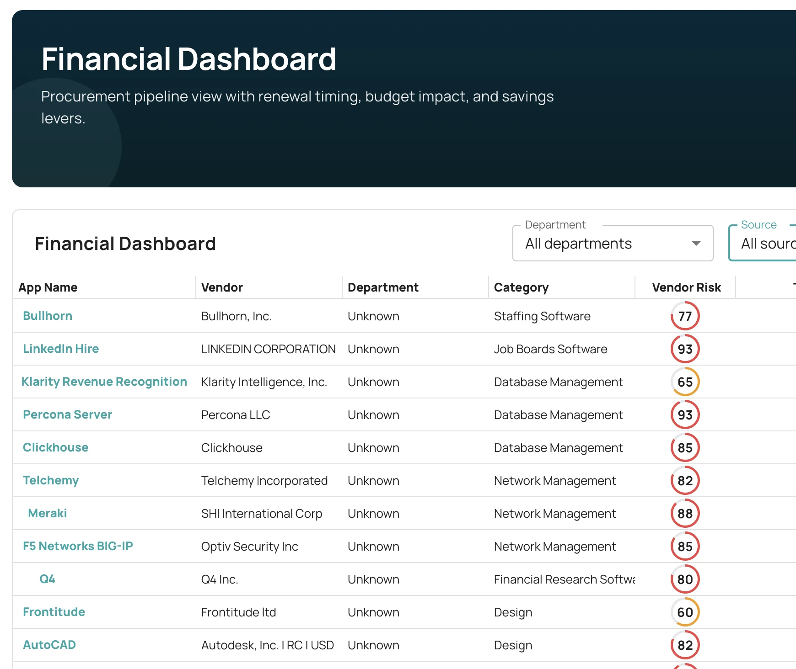Click Bullhorn's risk score 77 gauge
This screenshot has width=796, height=669.
685,316
